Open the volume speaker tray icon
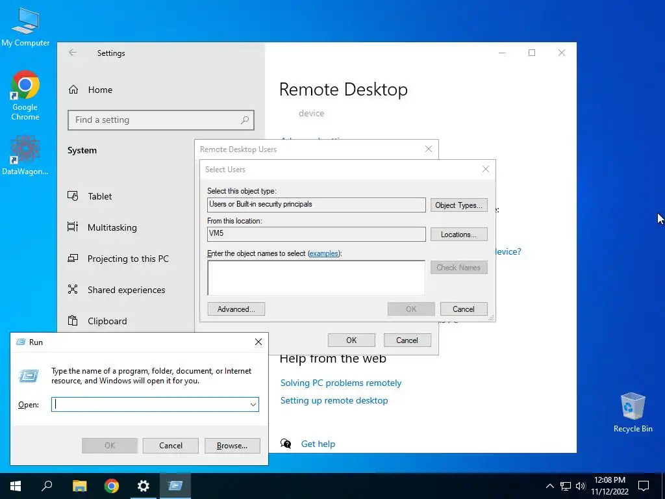665x499 pixels. pyautogui.click(x=581, y=486)
